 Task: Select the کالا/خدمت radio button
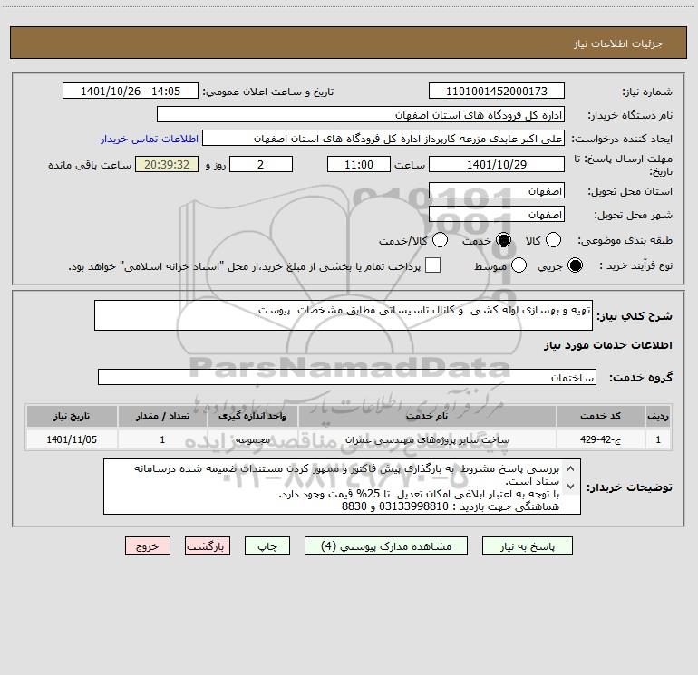[440, 240]
